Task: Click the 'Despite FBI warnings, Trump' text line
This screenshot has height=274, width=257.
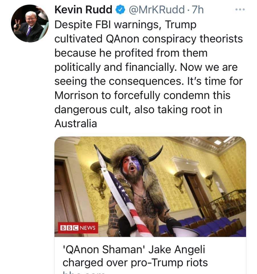Action: (125, 25)
